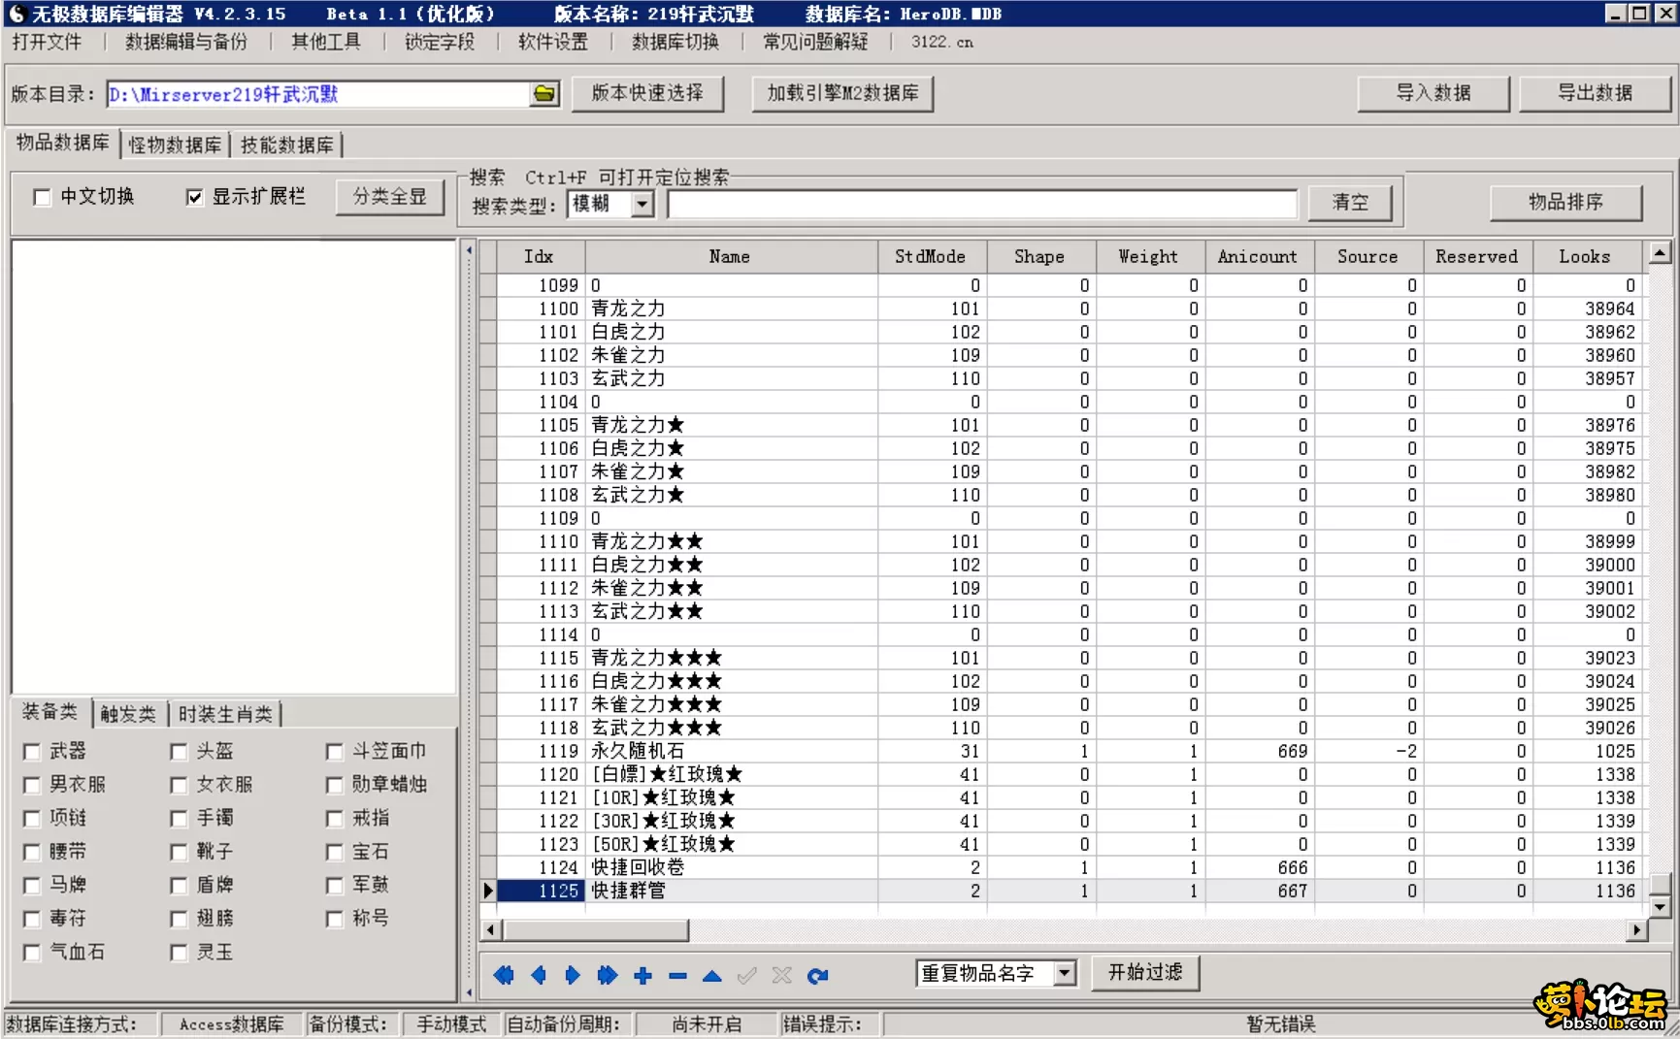Click the horizontal scrollbar thumb of grid
1680x1039 pixels.
(596, 930)
